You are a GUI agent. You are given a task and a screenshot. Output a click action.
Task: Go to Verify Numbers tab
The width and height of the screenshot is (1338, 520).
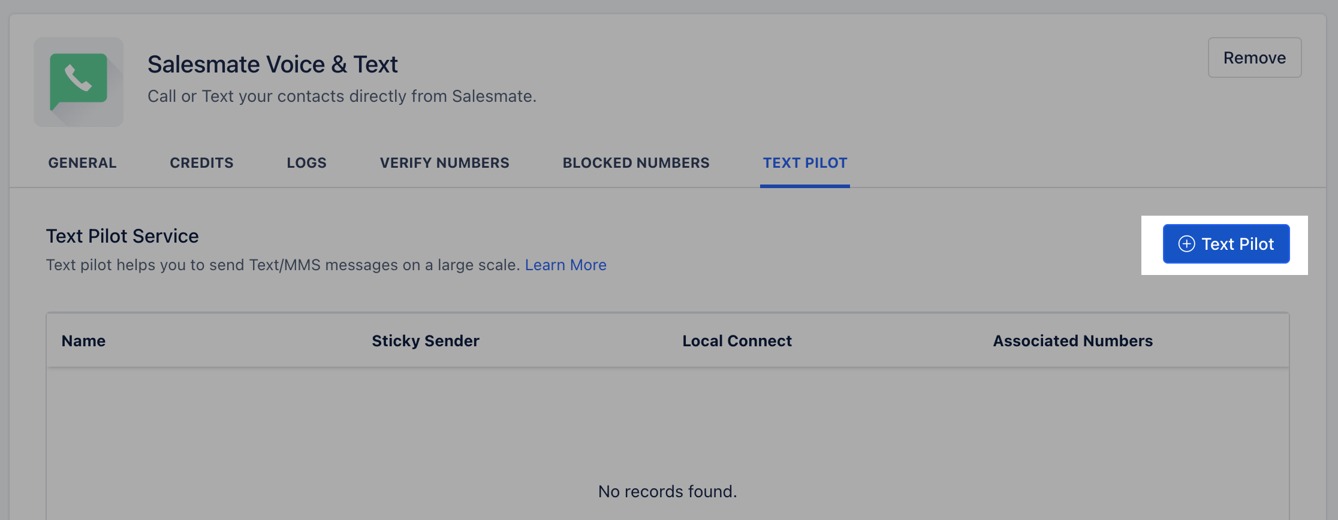tap(444, 163)
